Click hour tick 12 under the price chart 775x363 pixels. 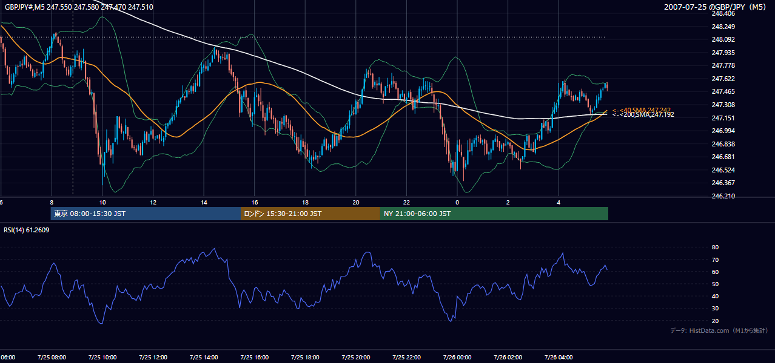[153, 202]
